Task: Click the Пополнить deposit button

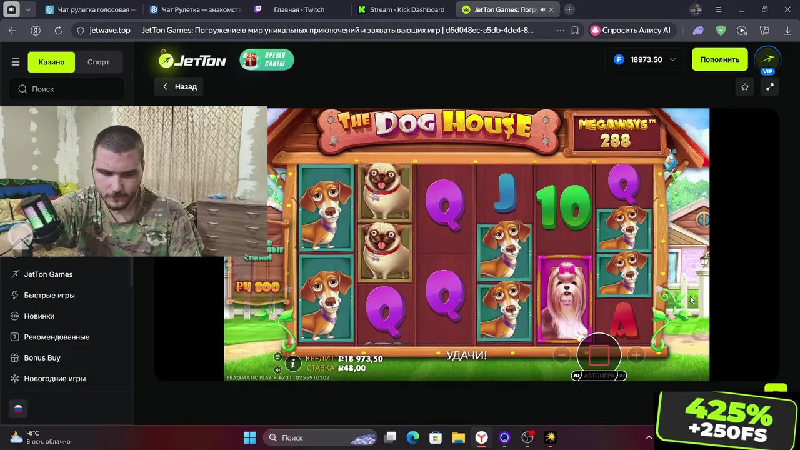Action: 719,59
